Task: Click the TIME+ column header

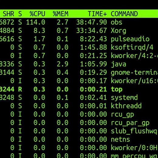Action: (97, 14)
